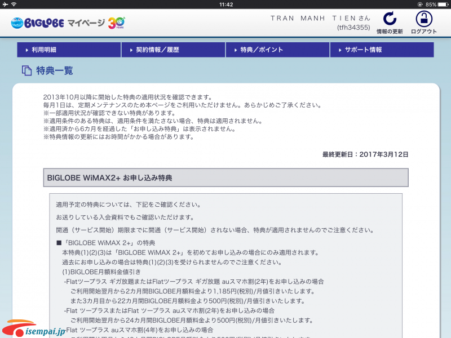Click the ※一部適用状況が確認できない特典 note
This screenshot has height=338, width=451.
(x=109, y=113)
